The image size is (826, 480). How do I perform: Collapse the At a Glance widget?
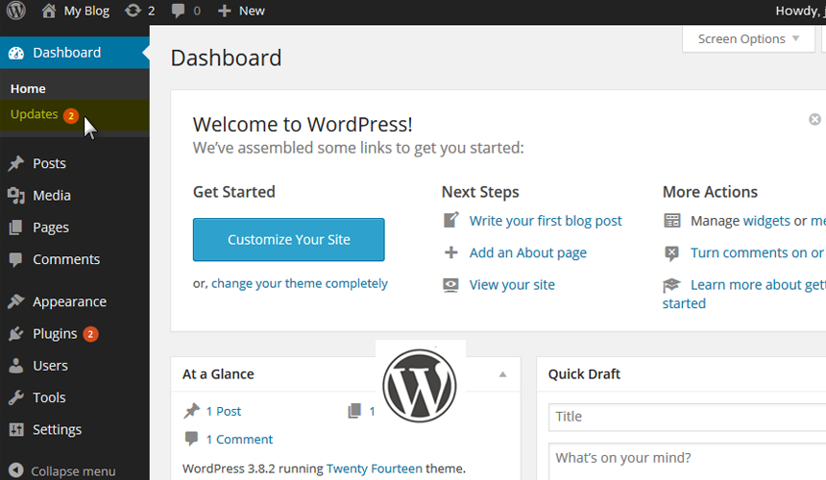pyautogui.click(x=502, y=374)
